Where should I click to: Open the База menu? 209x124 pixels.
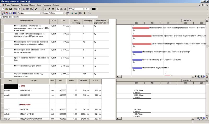(39, 5)
